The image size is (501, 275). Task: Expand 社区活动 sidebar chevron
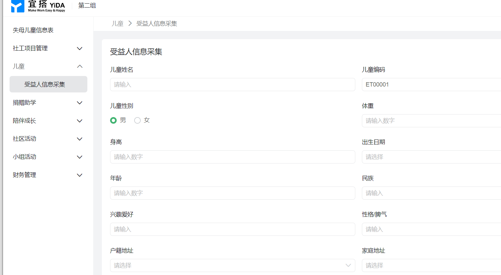[79, 139]
